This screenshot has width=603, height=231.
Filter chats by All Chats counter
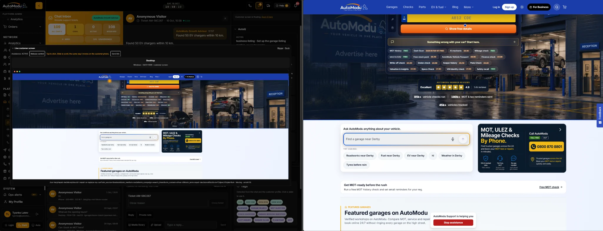(57, 29)
